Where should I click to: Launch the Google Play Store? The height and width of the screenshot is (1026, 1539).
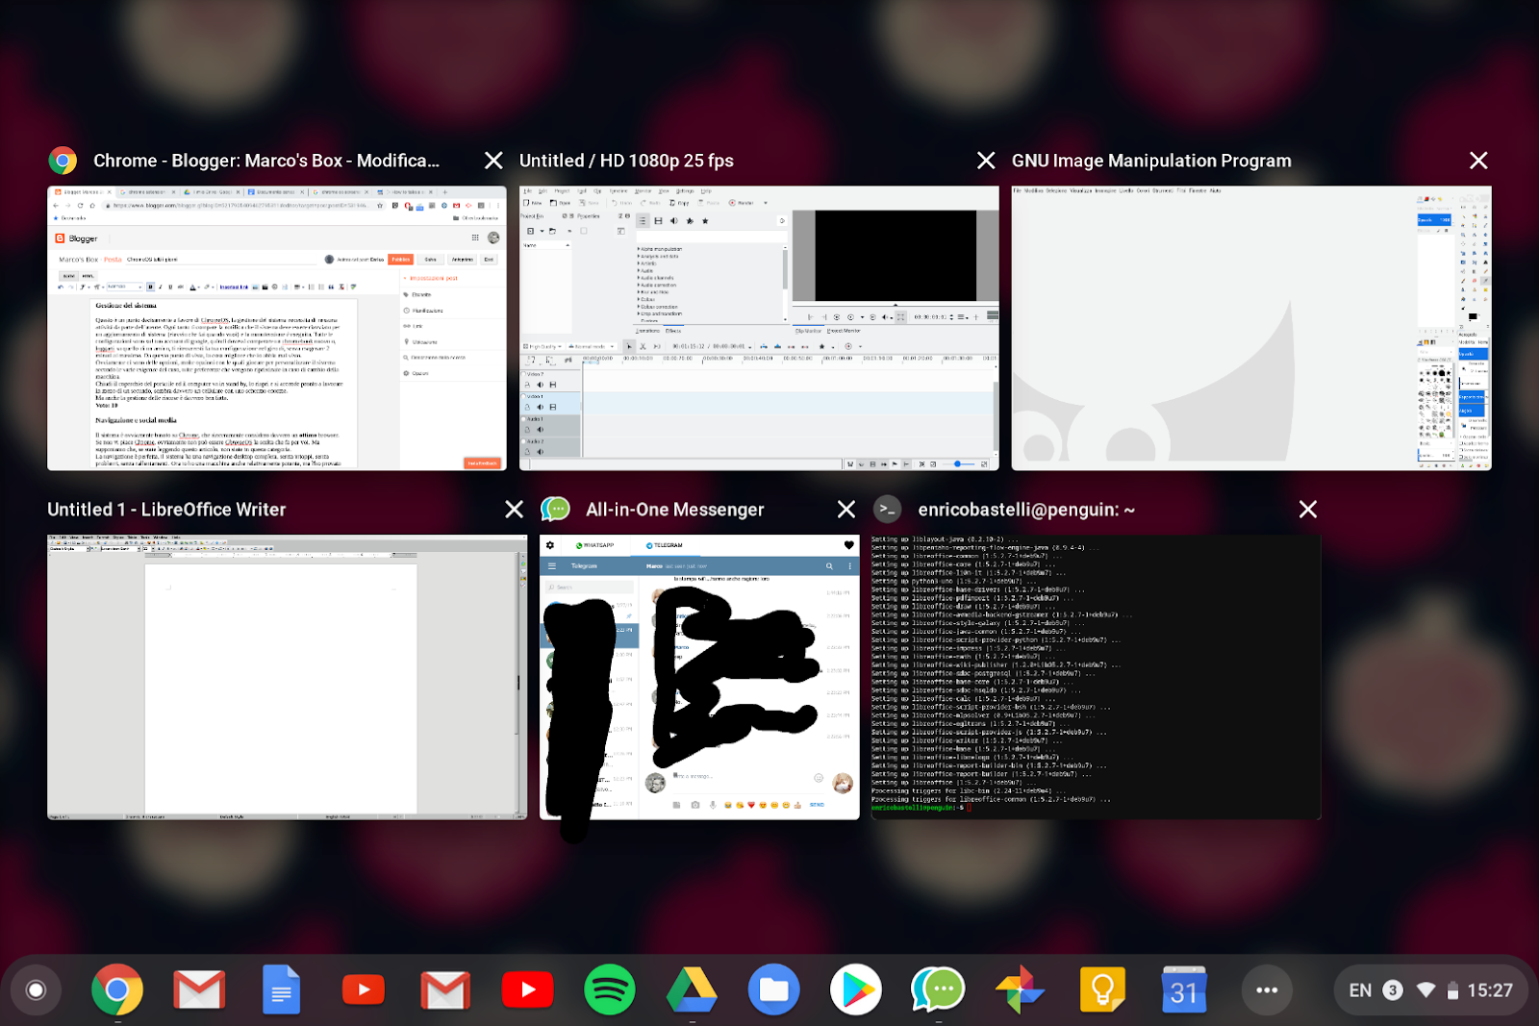coord(857,989)
